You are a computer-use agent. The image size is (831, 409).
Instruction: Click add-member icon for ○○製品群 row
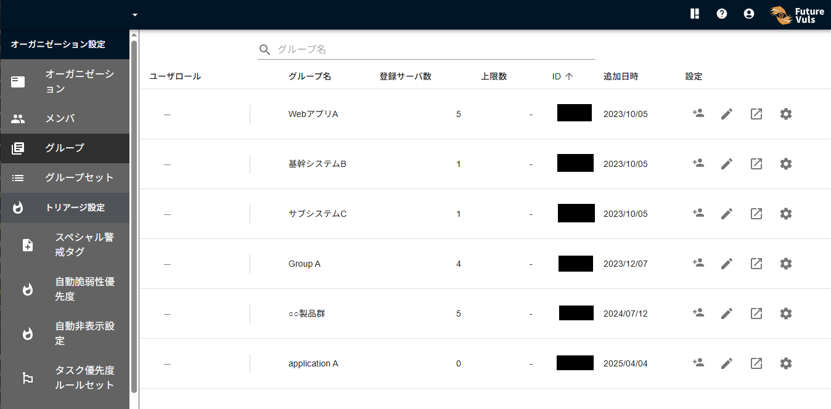[x=698, y=314]
